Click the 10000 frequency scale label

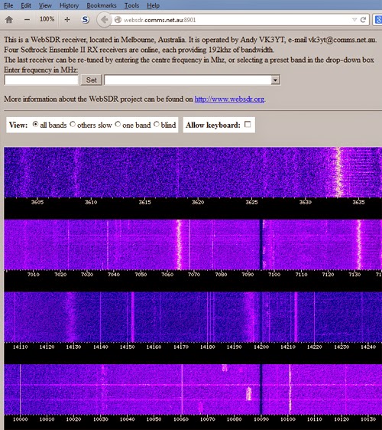tap(21, 419)
